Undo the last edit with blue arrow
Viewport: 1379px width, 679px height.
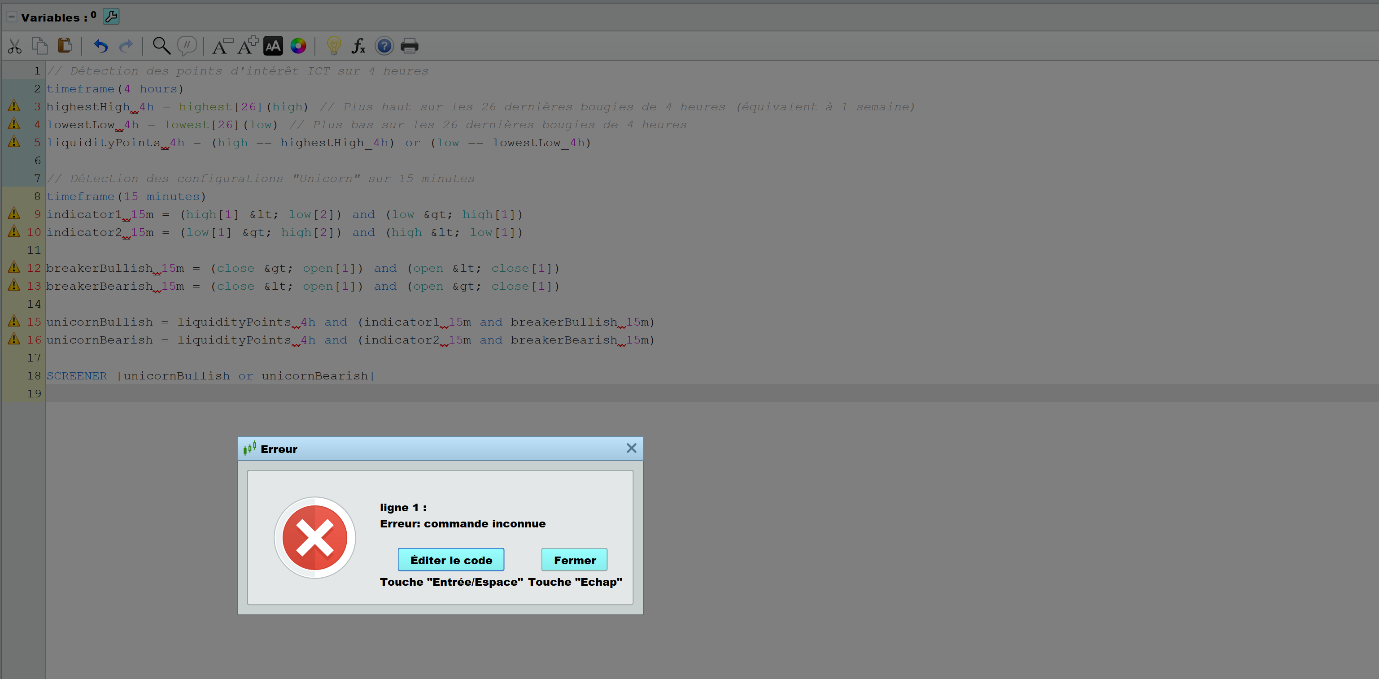tap(100, 47)
